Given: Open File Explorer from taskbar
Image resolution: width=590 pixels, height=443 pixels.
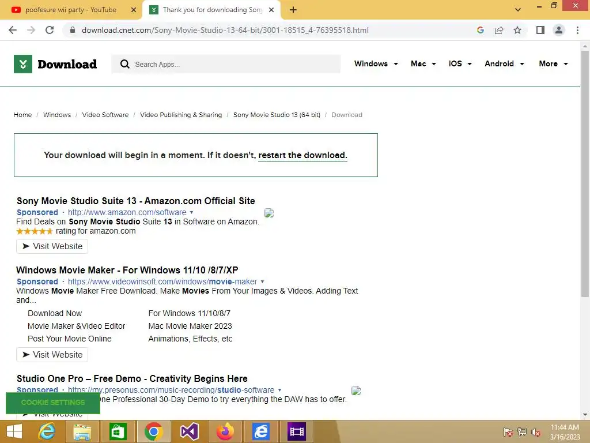Looking at the screenshot, I should (x=82, y=431).
